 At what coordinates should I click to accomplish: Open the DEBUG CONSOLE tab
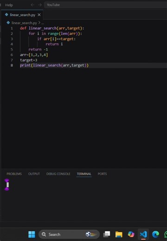pyautogui.click(x=58, y=174)
